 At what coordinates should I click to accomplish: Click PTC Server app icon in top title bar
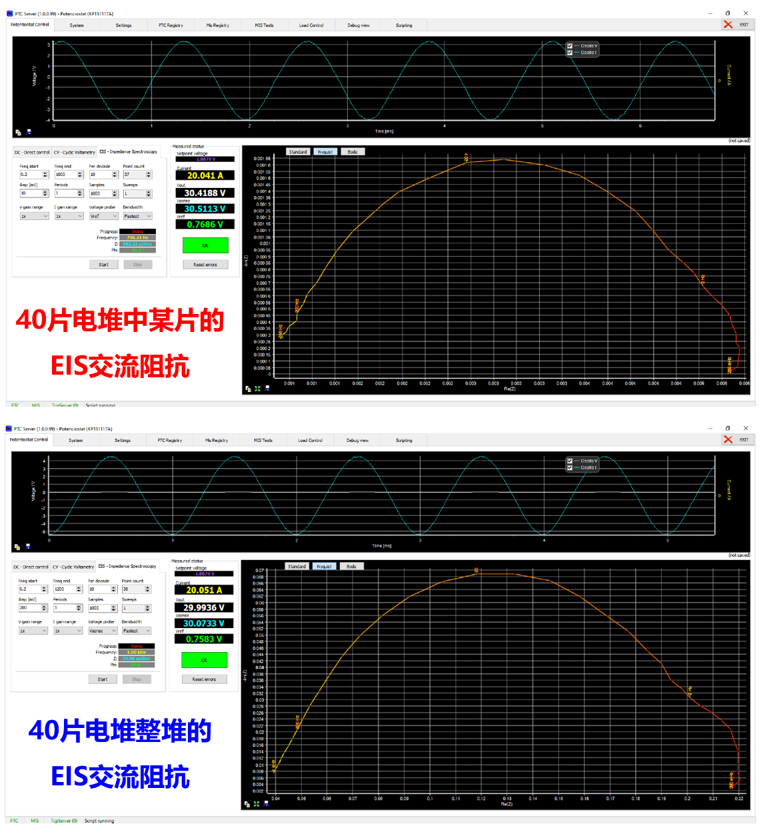[10, 13]
